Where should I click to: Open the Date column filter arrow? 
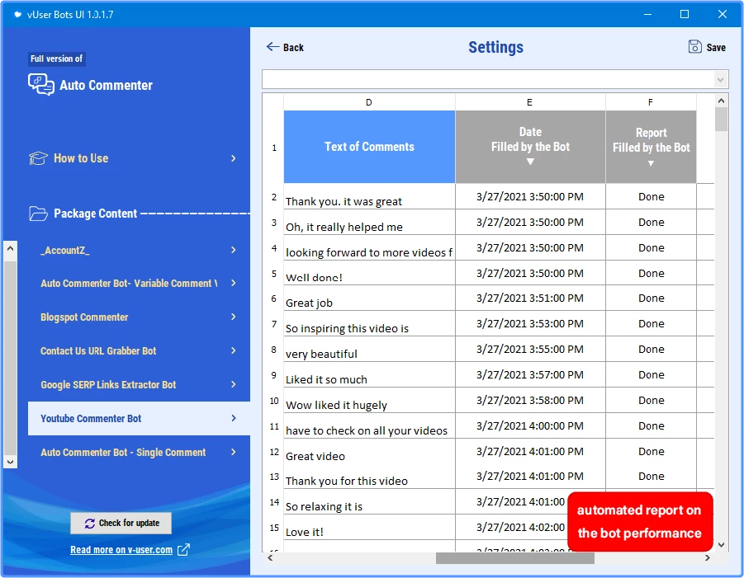coord(530,162)
